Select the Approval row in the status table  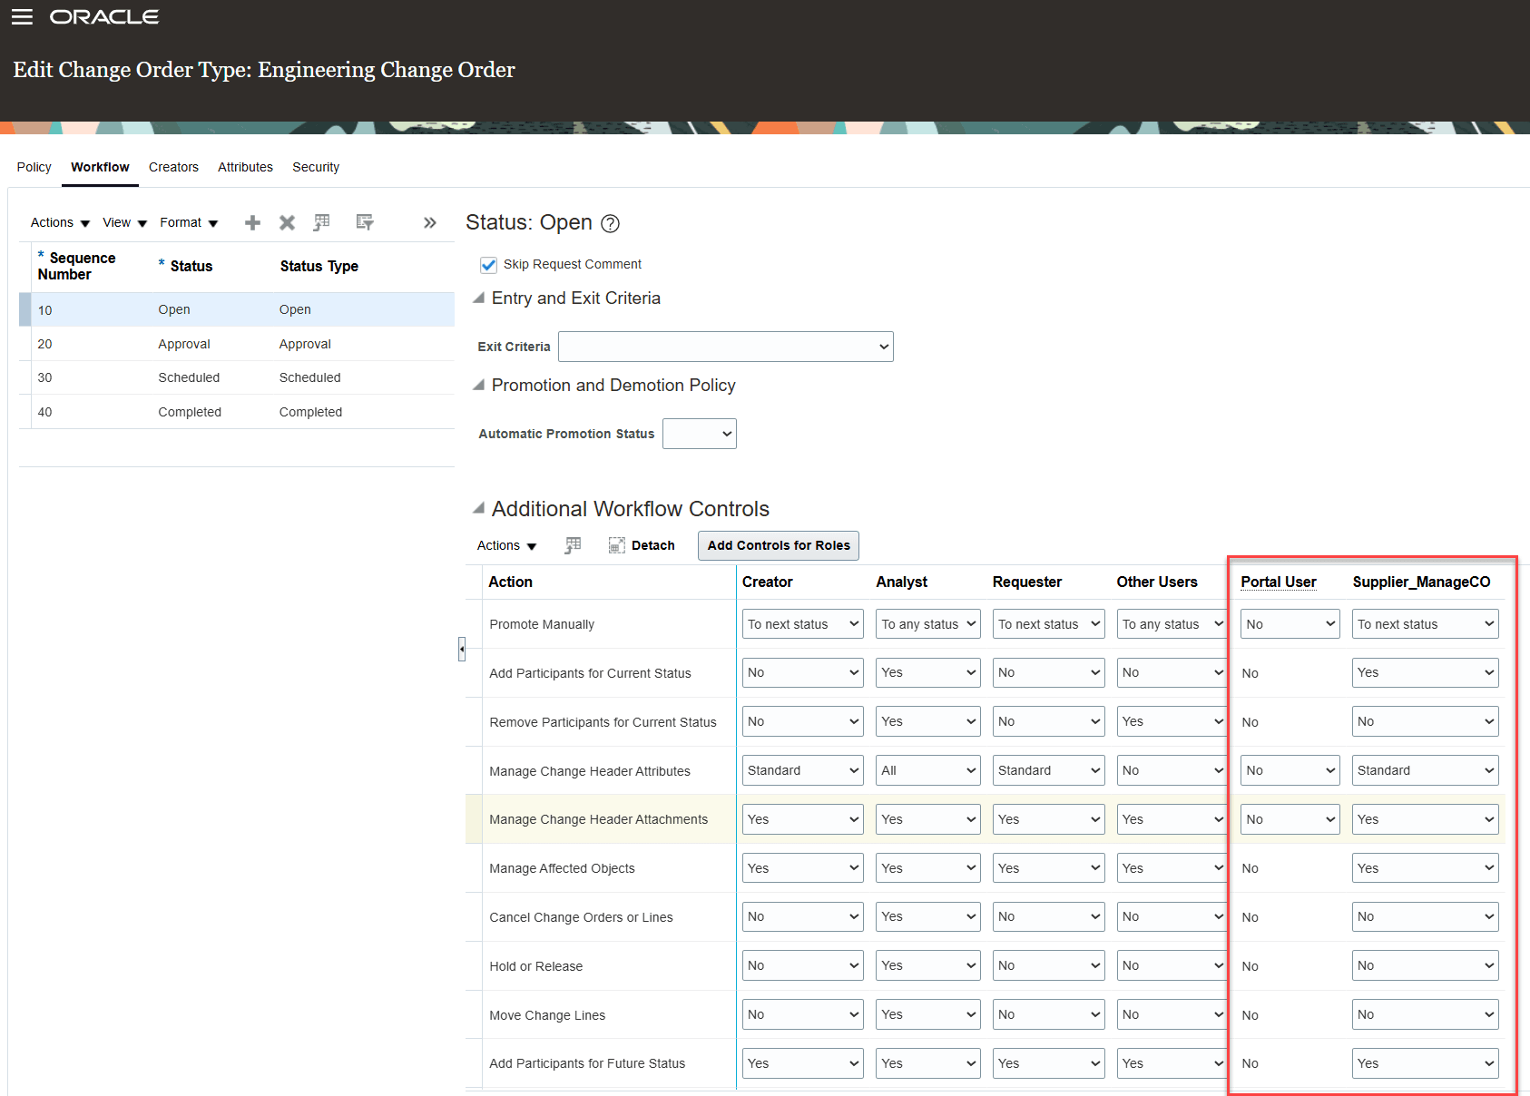[181, 344]
